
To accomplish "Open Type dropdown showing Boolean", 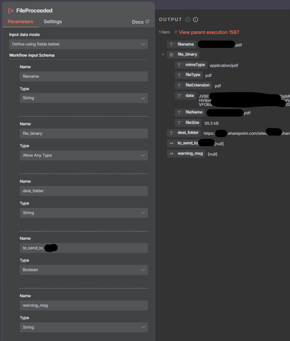I will (x=83, y=270).
